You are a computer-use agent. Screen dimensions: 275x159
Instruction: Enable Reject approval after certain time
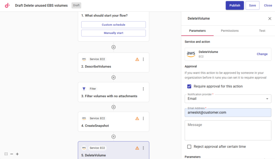[189, 146]
